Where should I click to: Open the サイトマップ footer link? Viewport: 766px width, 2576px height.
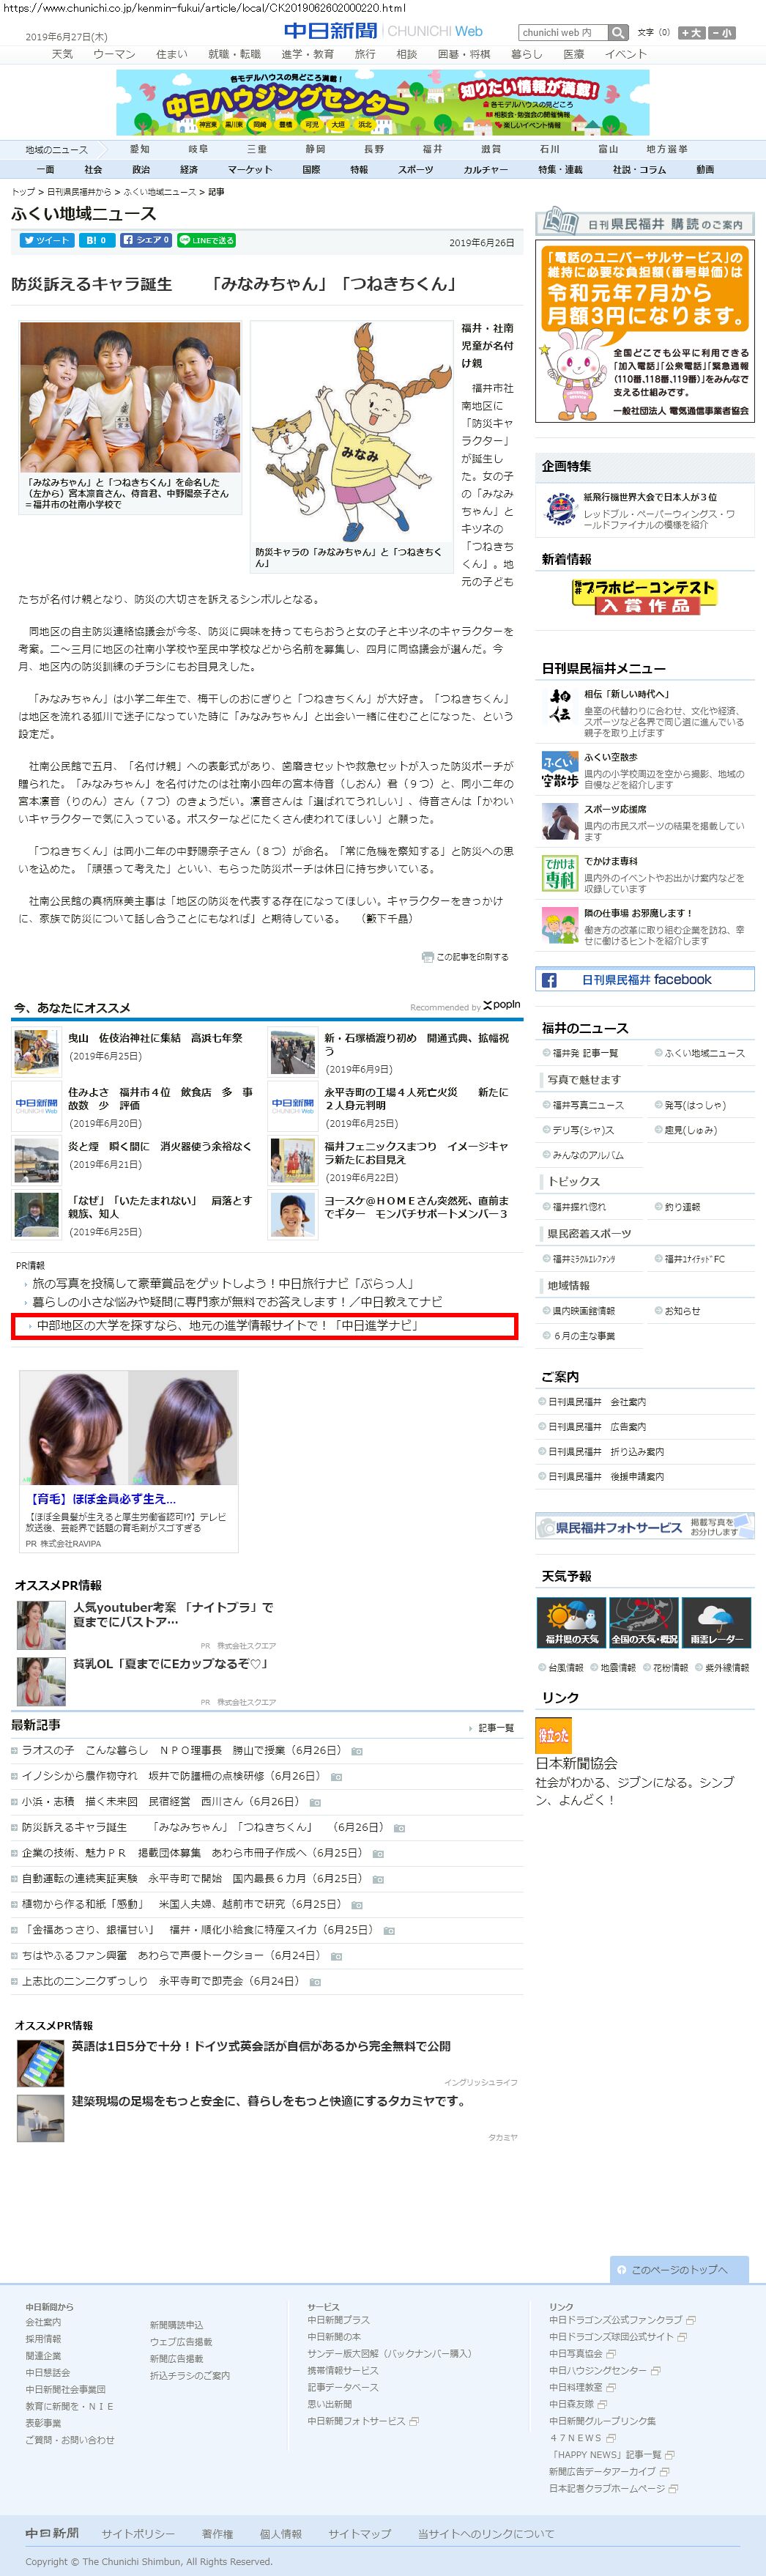click(359, 2534)
